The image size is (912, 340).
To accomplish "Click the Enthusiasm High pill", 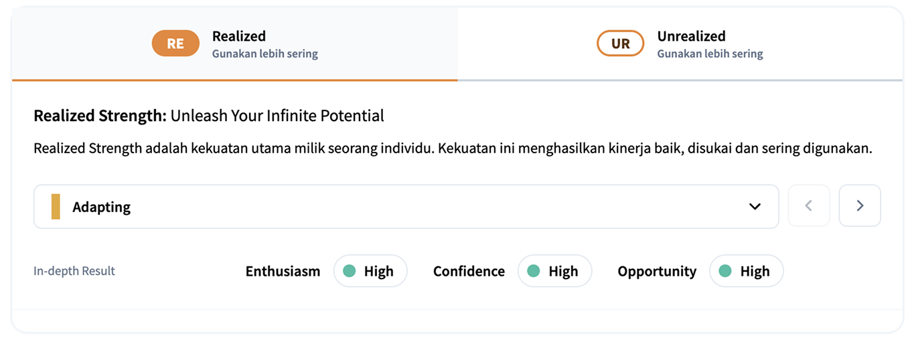I will click(370, 271).
